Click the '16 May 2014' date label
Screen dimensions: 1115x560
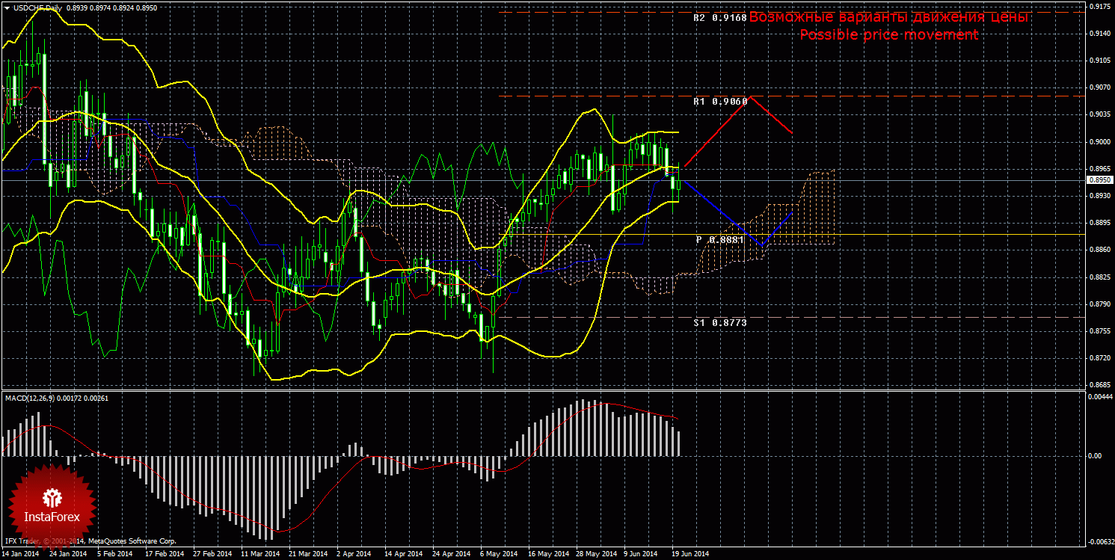[x=547, y=554]
